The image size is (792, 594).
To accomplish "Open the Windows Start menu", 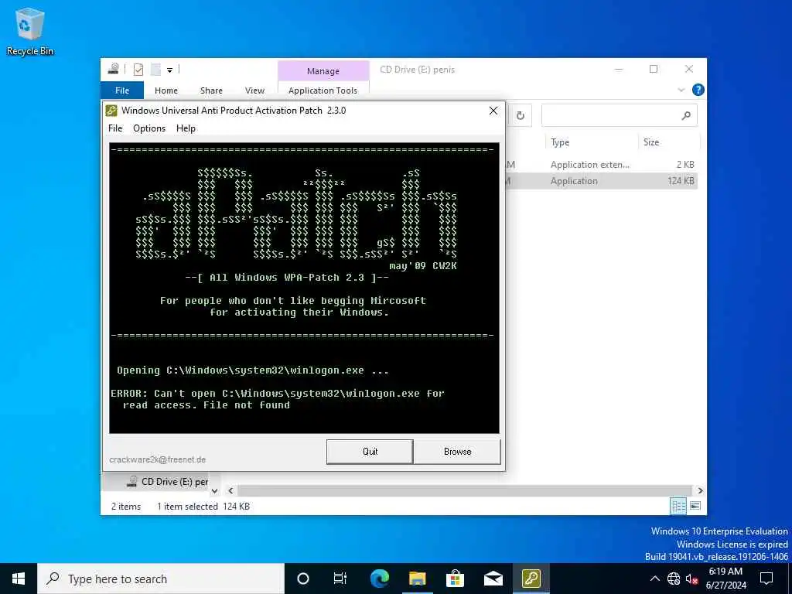I will [19, 579].
